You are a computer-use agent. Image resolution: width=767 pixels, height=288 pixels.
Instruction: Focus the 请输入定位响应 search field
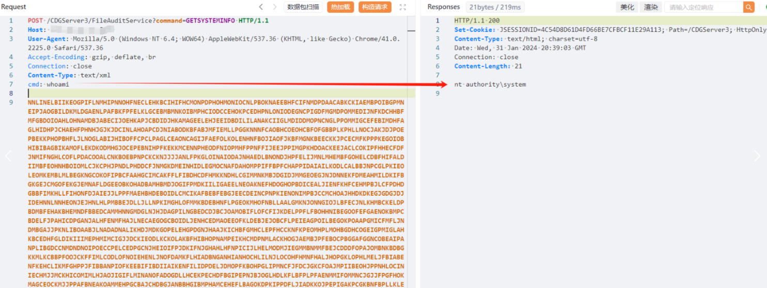pos(703,7)
